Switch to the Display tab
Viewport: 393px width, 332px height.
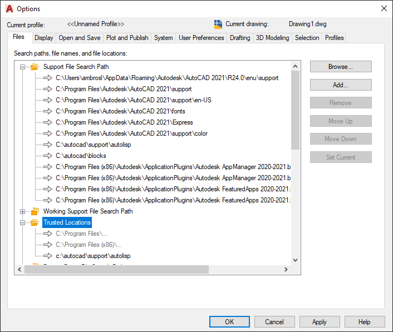pos(44,38)
